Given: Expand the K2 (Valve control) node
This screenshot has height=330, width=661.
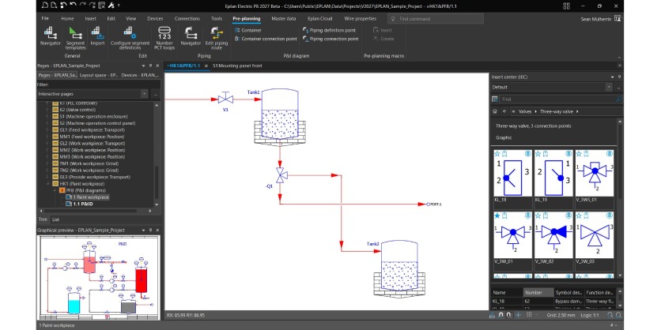Looking at the screenshot, I should point(47,110).
